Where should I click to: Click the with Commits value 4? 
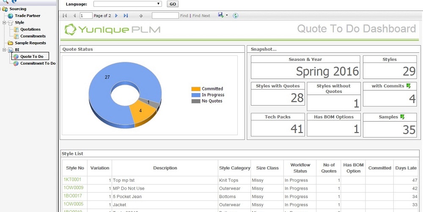[x=412, y=99]
